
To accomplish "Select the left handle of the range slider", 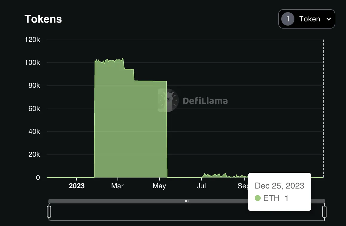I will click(49, 211).
